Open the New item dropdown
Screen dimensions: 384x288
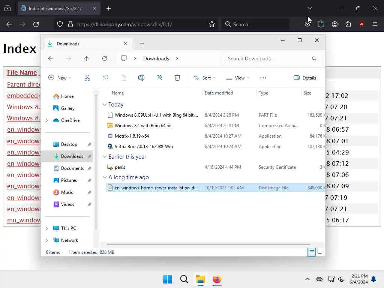60,78
